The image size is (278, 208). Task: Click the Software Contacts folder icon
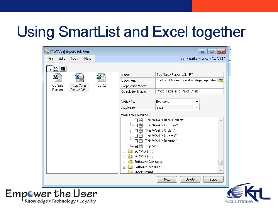click(131, 162)
